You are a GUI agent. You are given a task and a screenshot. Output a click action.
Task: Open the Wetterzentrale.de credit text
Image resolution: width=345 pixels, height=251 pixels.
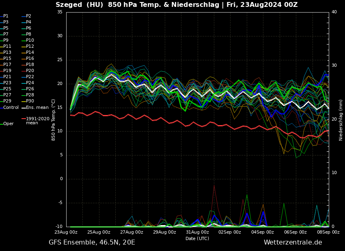[293, 242]
